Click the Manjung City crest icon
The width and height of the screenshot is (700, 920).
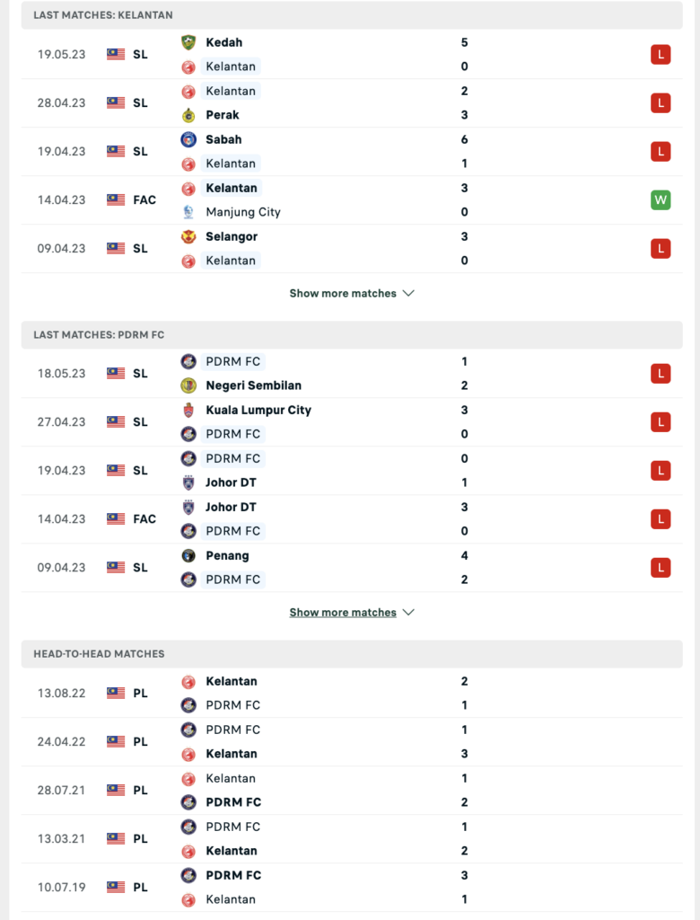(x=188, y=212)
